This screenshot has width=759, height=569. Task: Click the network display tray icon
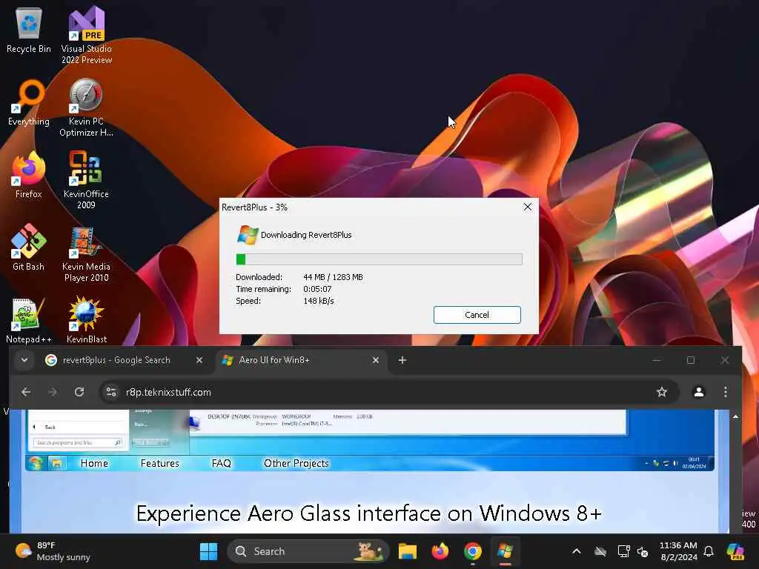pos(623,551)
